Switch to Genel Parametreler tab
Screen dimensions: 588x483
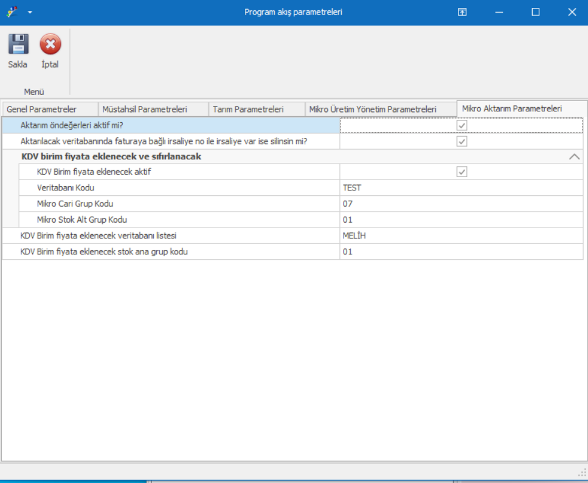[x=50, y=109]
